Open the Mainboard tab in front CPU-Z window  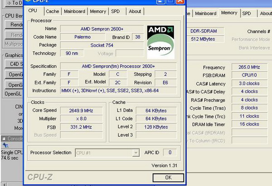[x=74, y=11]
